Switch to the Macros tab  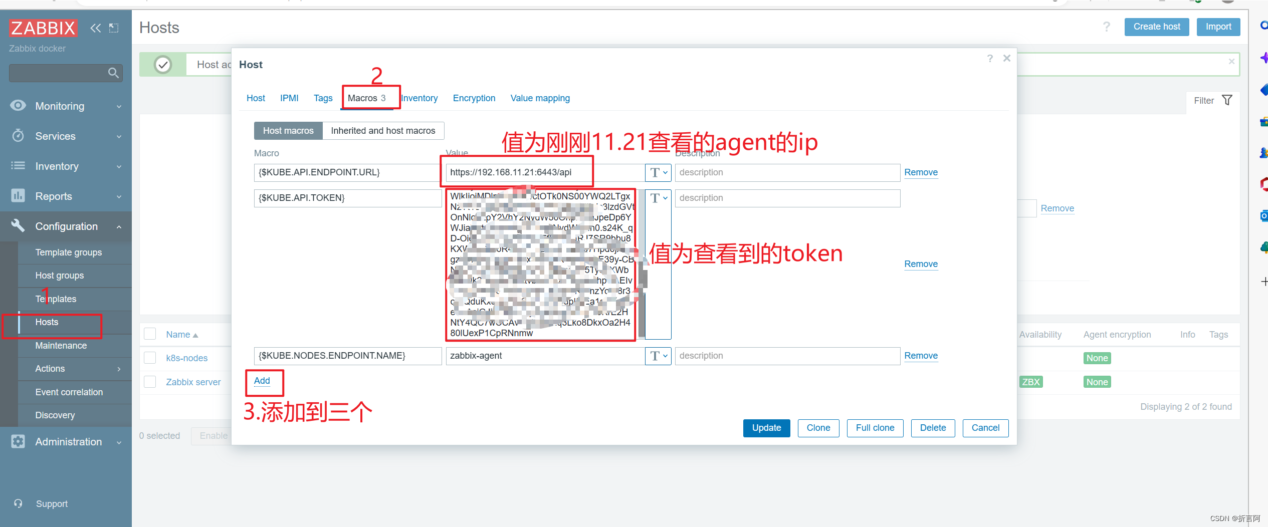(367, 98)
